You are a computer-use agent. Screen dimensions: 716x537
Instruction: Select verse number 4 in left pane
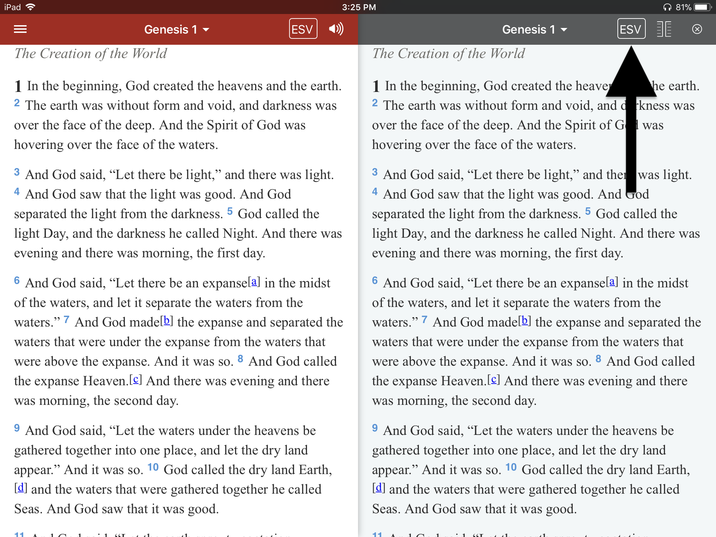tap(17, 192)
